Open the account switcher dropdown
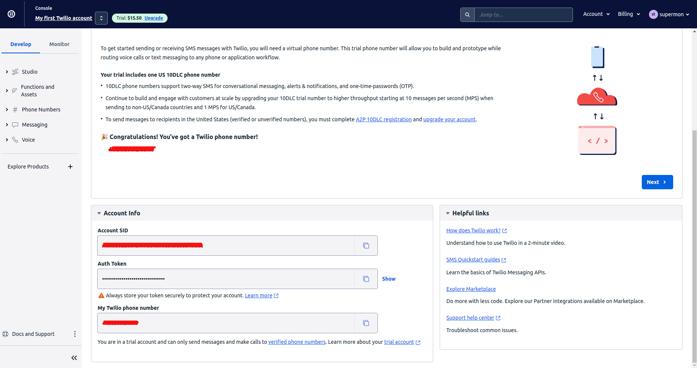Image resolution: width=697 pixels, height=368 pixels. (x=101, y=18)
